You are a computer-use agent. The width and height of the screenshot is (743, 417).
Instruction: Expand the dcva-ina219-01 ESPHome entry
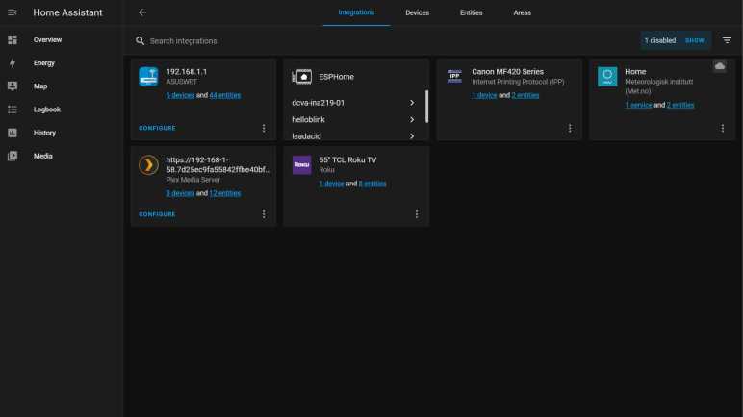(412, 103)
